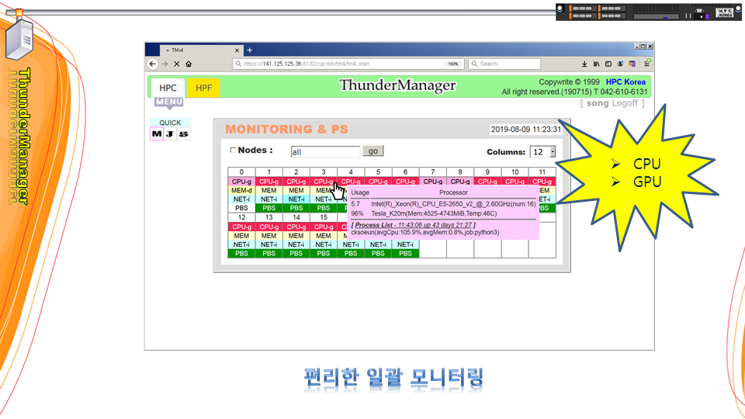Select the HPC tab

168,88
